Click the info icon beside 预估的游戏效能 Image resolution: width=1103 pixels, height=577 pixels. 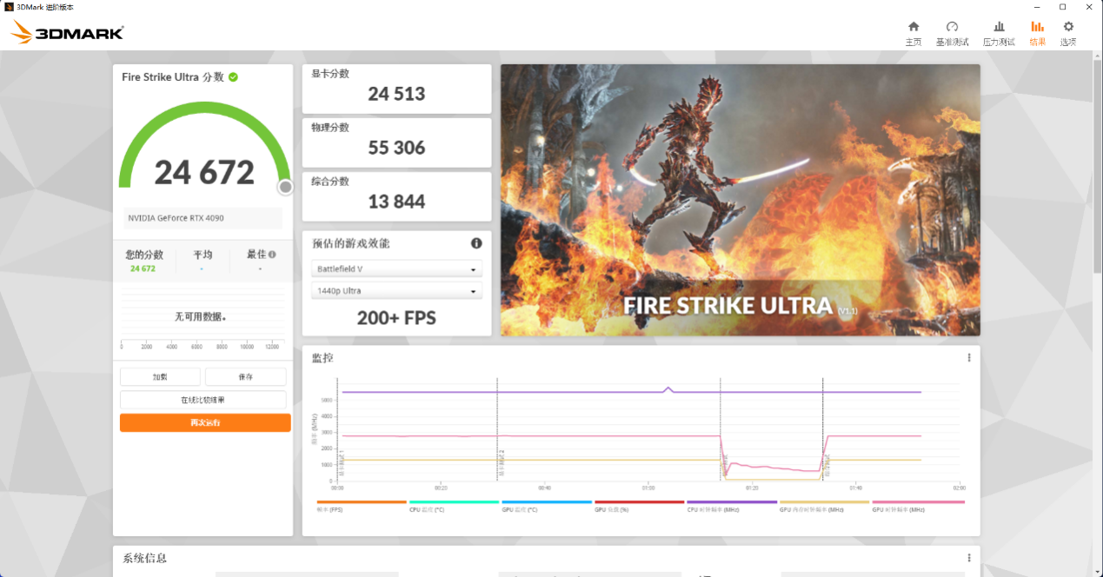[x=476, y=243]
